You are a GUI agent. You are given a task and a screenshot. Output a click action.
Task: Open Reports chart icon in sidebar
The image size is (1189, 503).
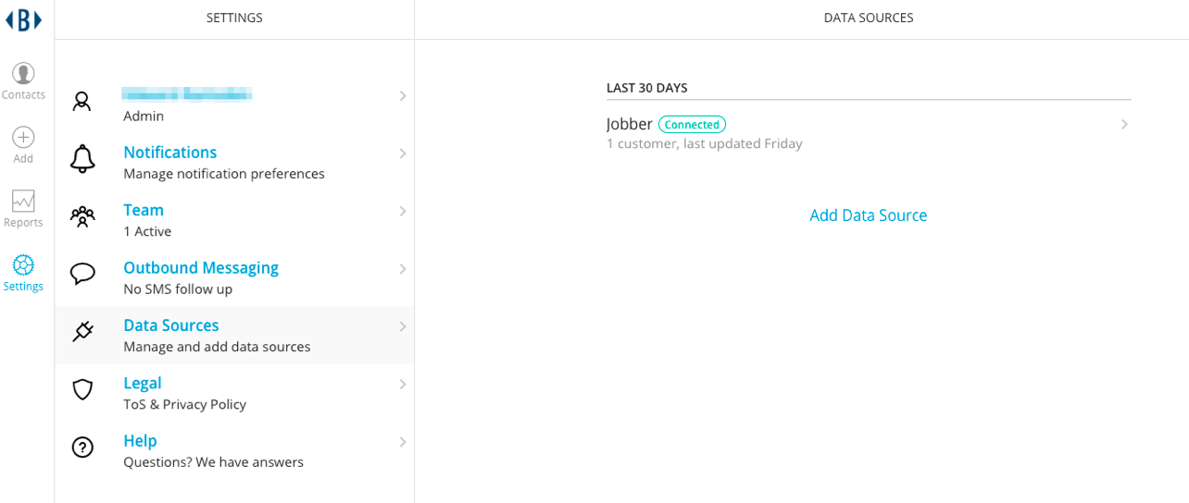point(23,201)
